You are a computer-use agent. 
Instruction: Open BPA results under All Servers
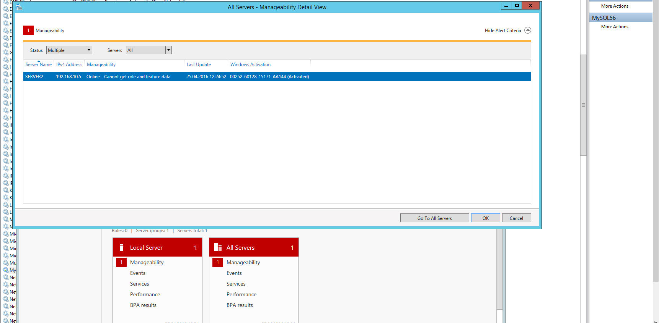240,305
